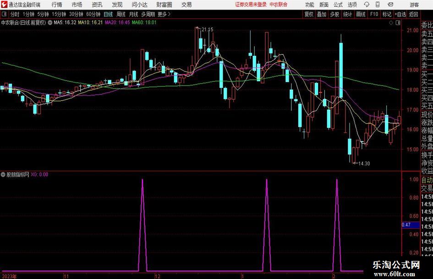The image size is (433, 279).
Task: Open the 问小达 menu
Action: click(139, 5)
